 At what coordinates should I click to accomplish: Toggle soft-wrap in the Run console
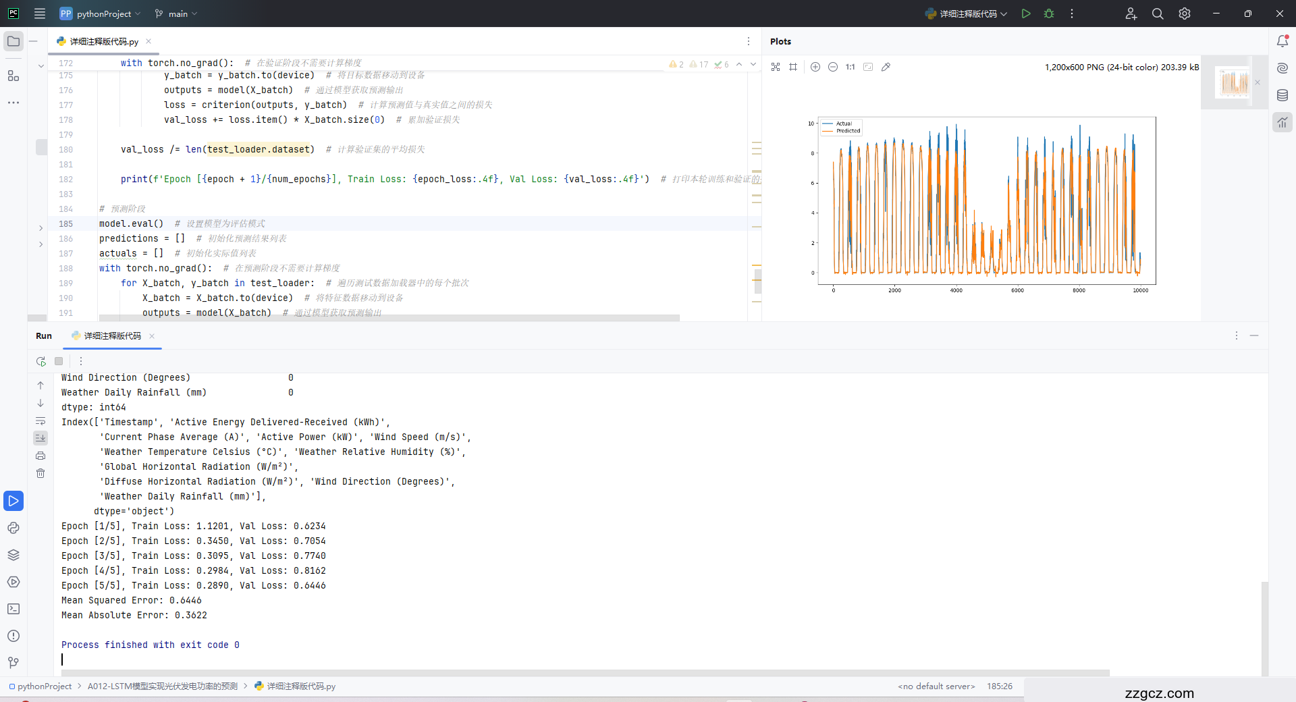pos(40,421)
